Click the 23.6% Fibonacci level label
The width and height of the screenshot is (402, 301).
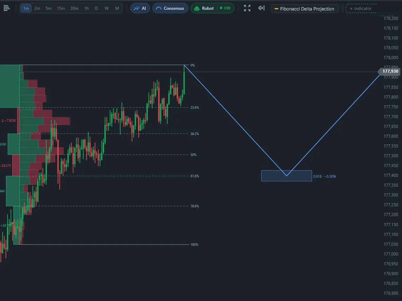click(x=195, y=108)
